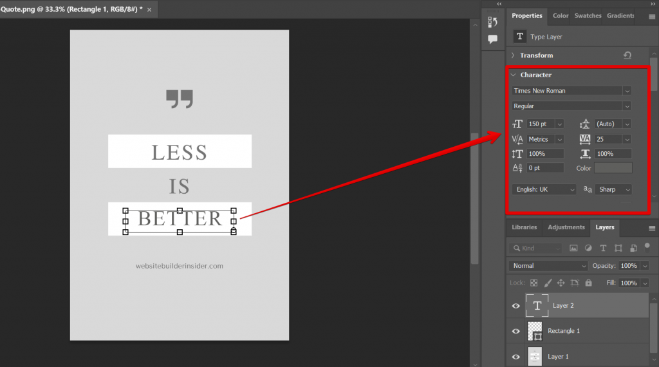The width and height of the screenshot is (659, 367).
Task: Open the 150 pt font size dropdown
Action: click(x=559, y=124)
